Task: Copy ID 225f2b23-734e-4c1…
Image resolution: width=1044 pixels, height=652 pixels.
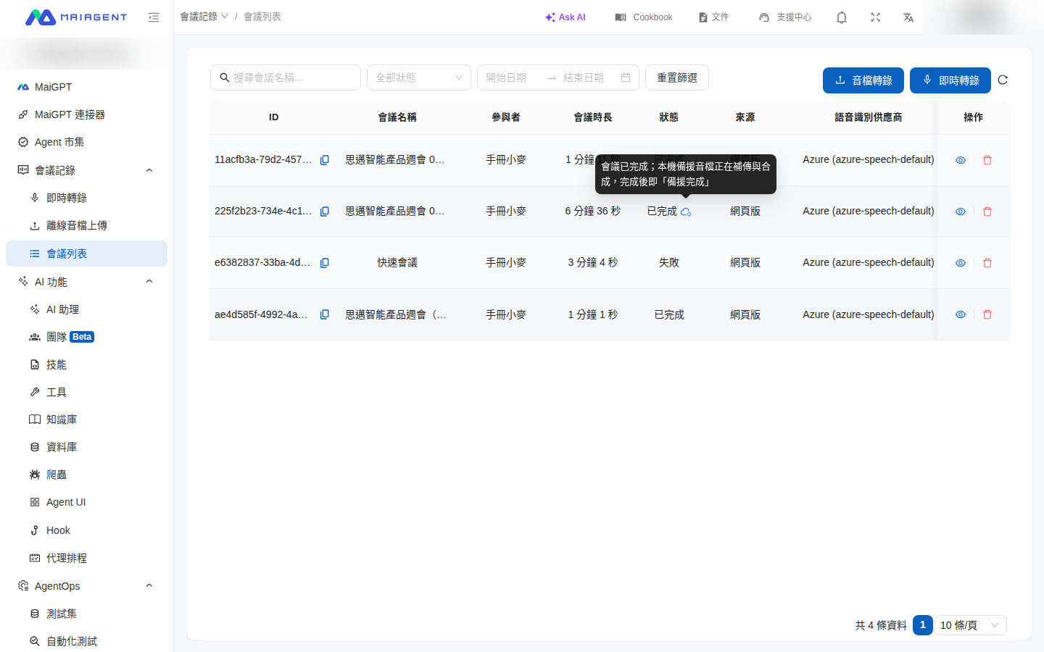Action: pyautogui.click(x=325, y=212)
